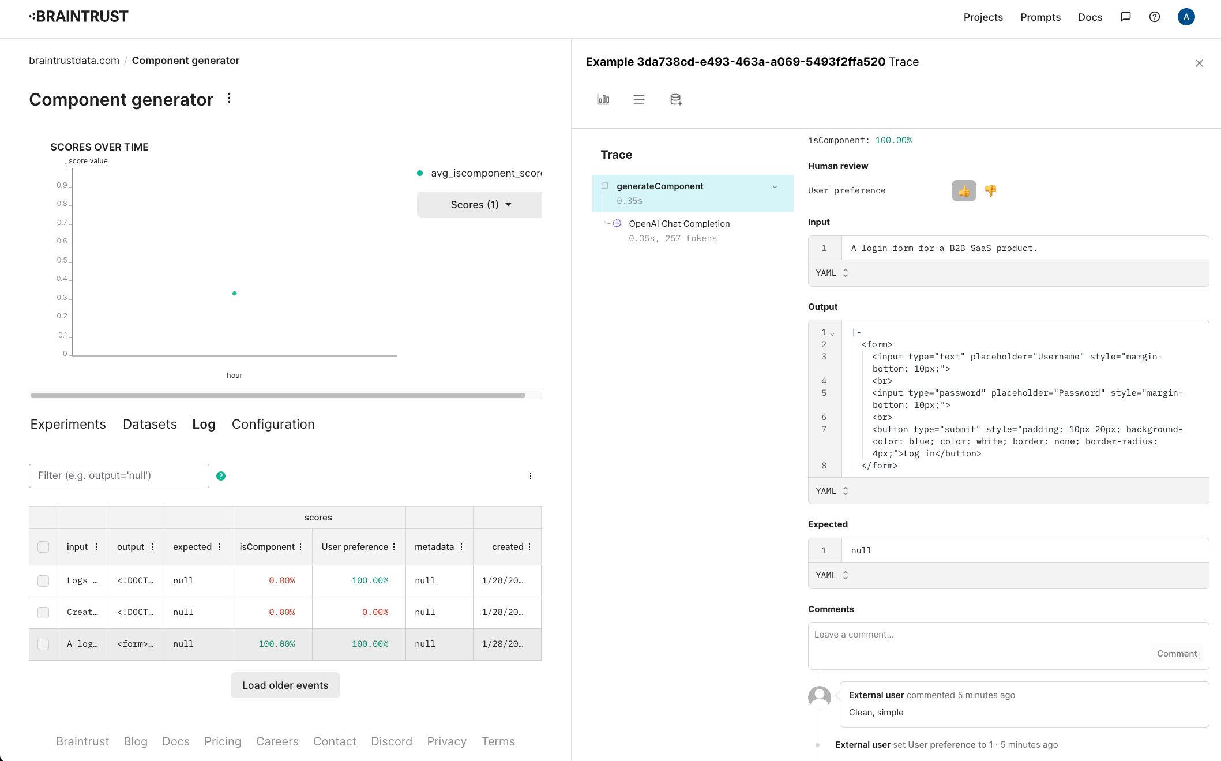Screen dimensions: 1221x761
Task: Click the thumbs up user preference icon
Action: 963,190
